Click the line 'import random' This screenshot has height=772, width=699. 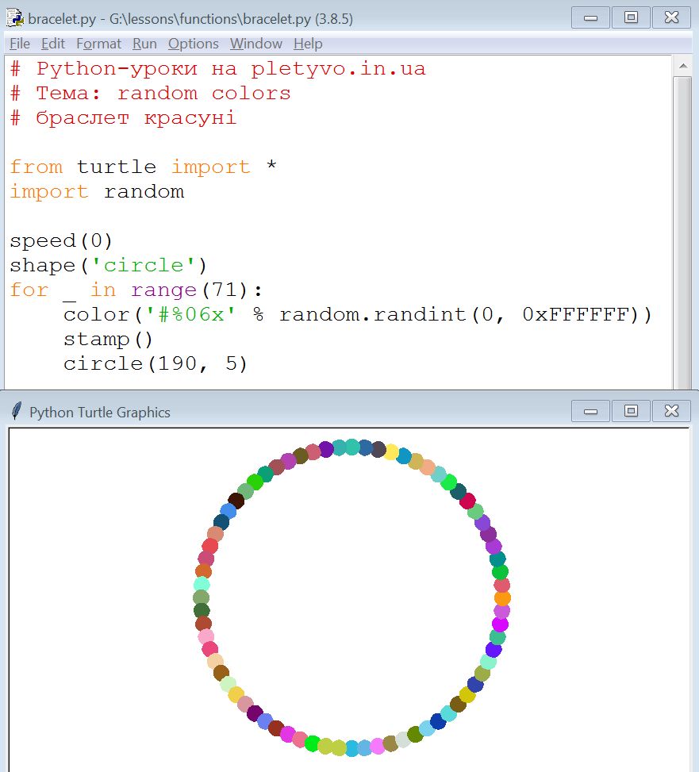coord(97,191)
